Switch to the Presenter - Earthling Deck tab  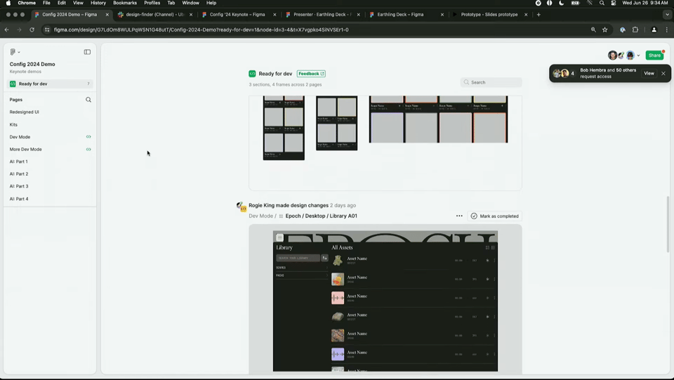pos(321,15)
